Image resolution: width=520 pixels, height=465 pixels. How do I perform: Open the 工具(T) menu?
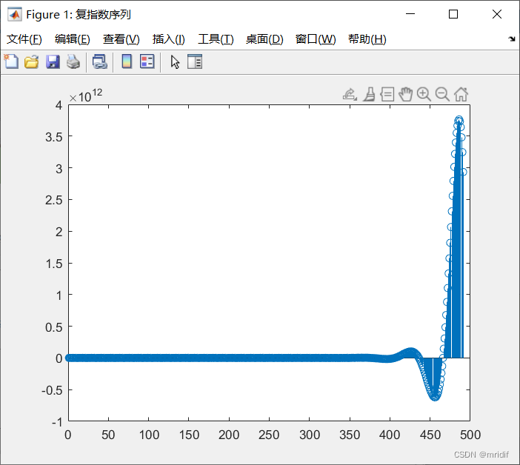(216, 39)
